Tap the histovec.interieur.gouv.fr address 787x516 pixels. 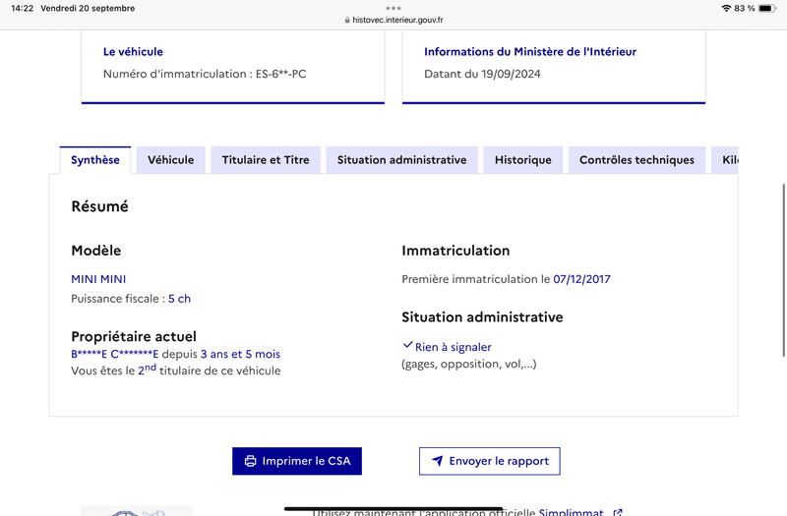pos(397,20)
